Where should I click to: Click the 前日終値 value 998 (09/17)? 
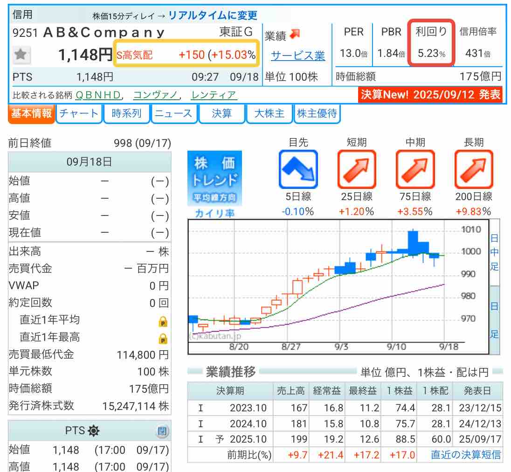pos(142,143)
